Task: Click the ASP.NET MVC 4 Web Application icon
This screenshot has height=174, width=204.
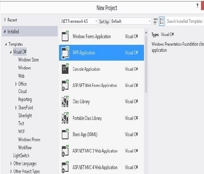Action: click(65, 167)
